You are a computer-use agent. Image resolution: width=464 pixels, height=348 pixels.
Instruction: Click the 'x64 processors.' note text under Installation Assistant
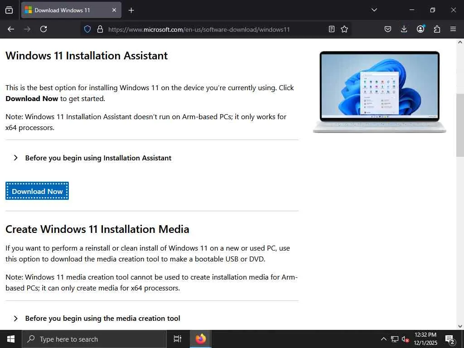[30, 127]
